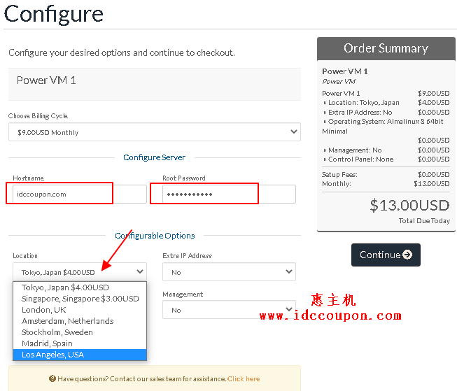
Task: Click the Order Summary header
Action: point(386,48)
